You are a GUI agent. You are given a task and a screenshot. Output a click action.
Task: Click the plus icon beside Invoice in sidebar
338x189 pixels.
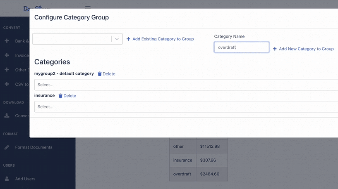pos(7,55)
